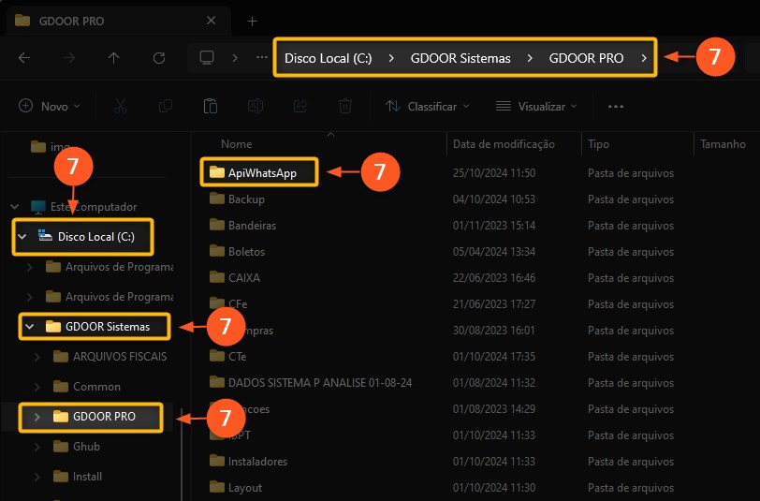760x501 pixels.
Task: Click the Paste clipboard icon
Action: pos(211,107)
